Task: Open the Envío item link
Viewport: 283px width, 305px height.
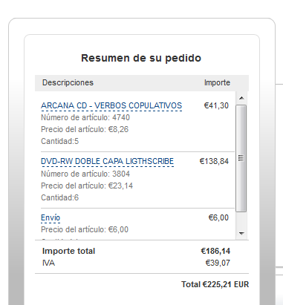Action: (x=51, y=217)
